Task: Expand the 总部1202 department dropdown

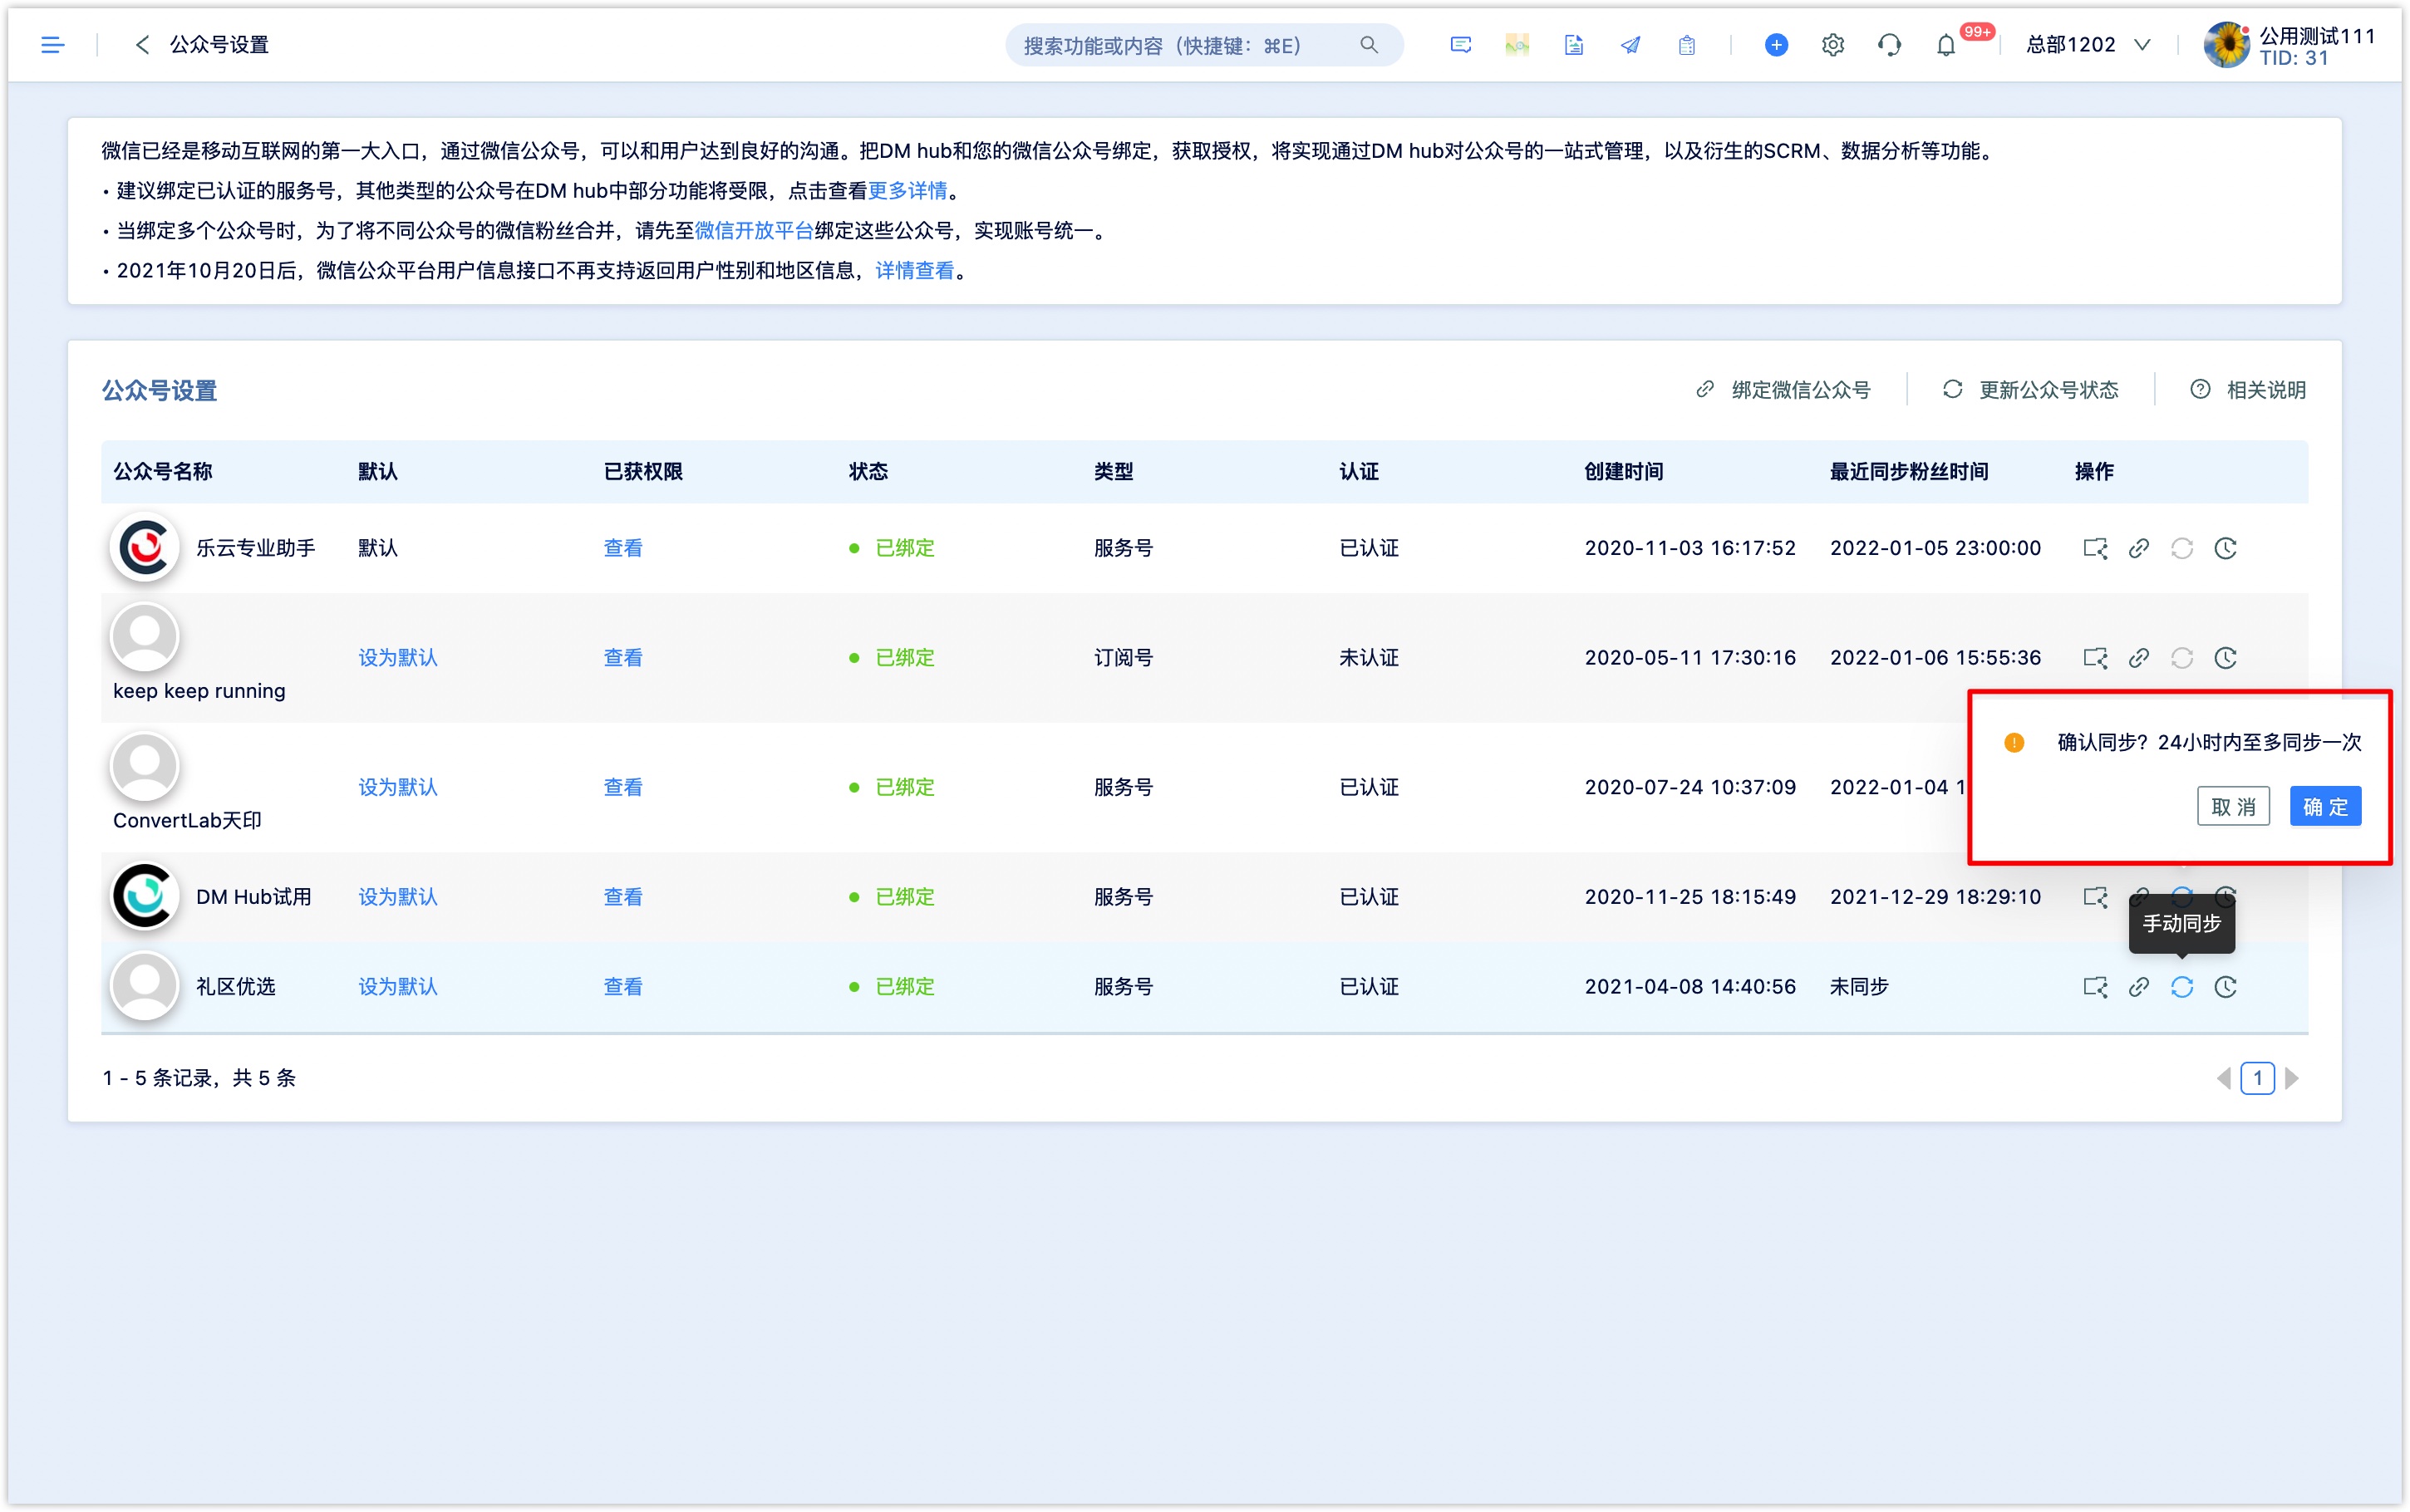Action: click(2088, 45)
